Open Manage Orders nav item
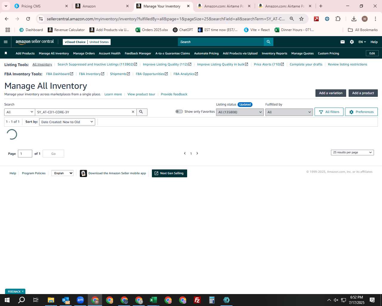382x306 pixels. pyautogui.click(x=84, y=53)
